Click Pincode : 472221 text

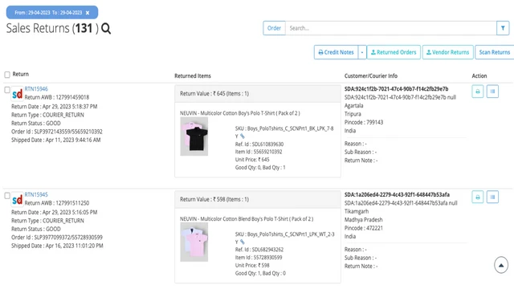click(x=364, y=228)
